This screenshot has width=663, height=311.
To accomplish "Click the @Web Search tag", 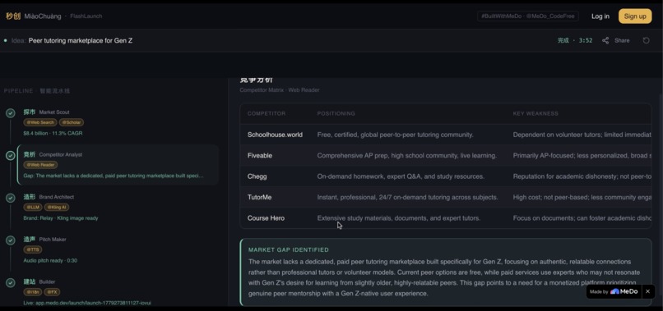I will click(x=40, y=122).
